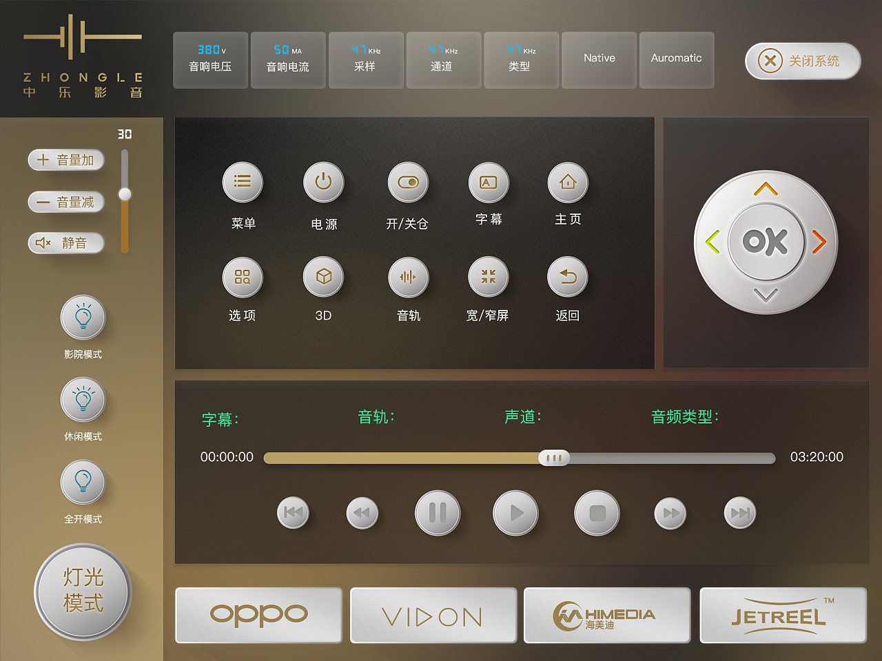The image size is (882, 661).
Task: Click the round 灯光模式 button
Action: pyautogui.click(x=83, y=591)
